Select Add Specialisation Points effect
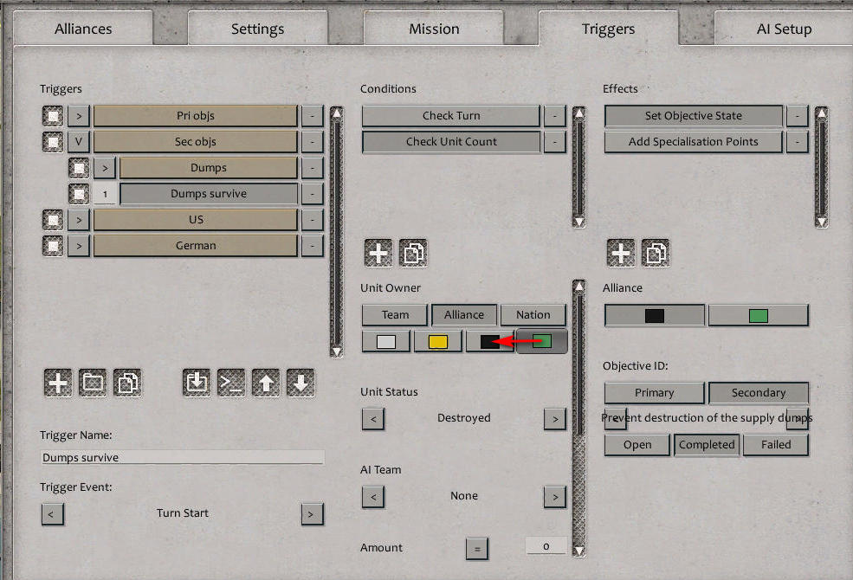Image resolution: width=853 pixels, height=580 pixels. pos(694,142)
